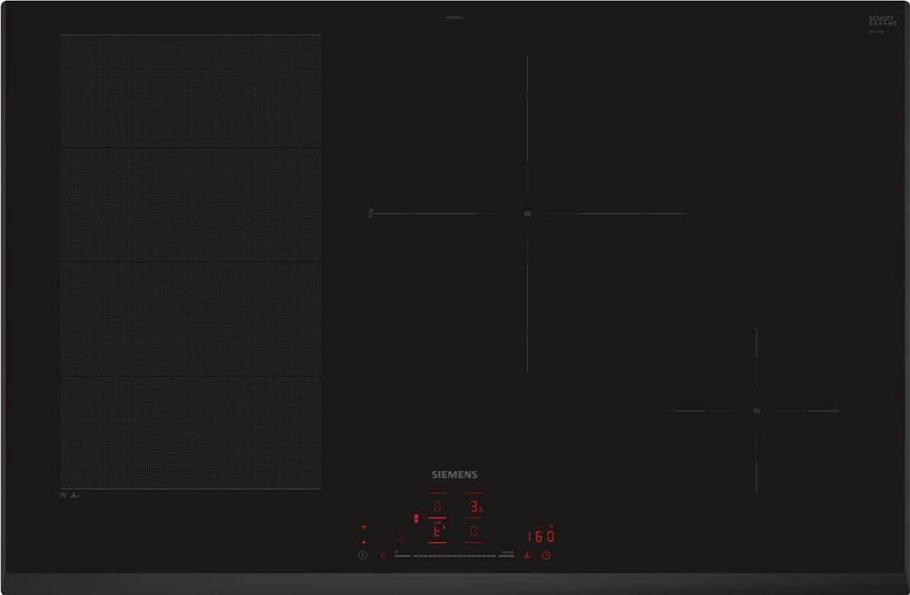Select the lower-right zone display showing 0

474,531
